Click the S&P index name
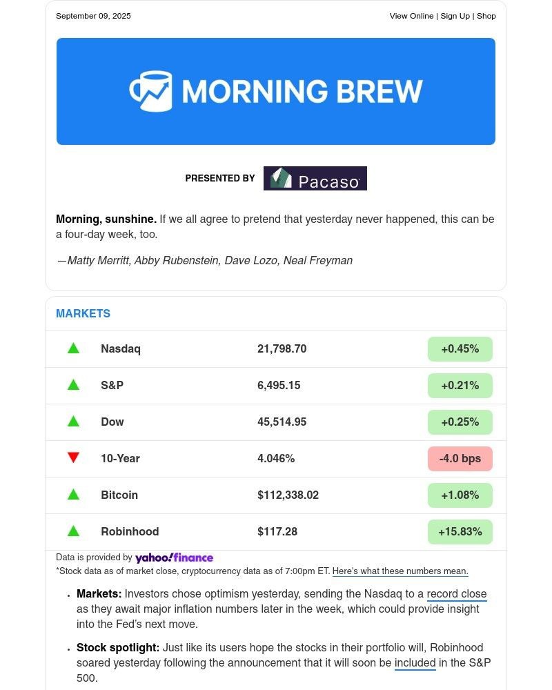552x690 pixels. 112,386
